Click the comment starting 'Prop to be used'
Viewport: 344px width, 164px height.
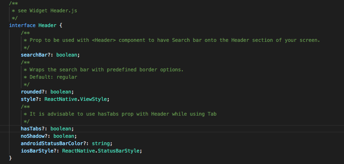(x=175, y=40)
